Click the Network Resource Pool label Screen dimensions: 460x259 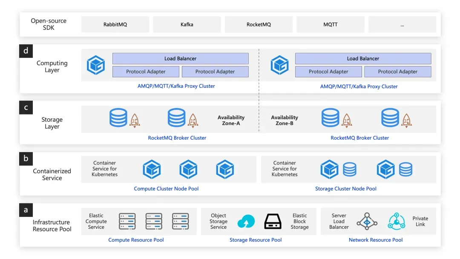[376, 240]
